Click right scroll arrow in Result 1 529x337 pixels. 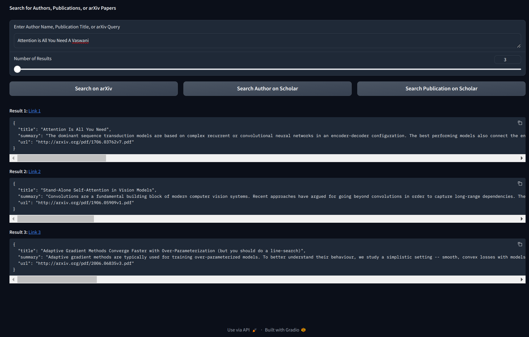pos(522,158)
